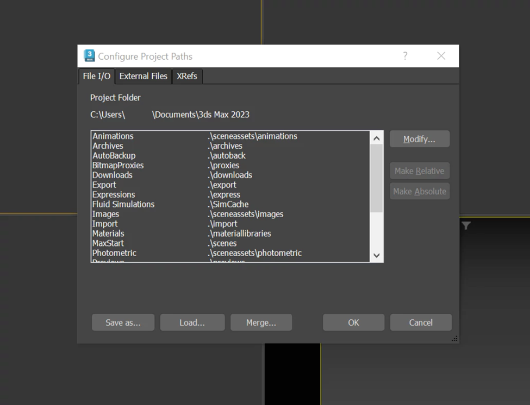The width and height of the screenshot is (530, 405).
Task: Dismiss dialog with Cancel button
Action: pyautogui.click(x=421, y=322)
